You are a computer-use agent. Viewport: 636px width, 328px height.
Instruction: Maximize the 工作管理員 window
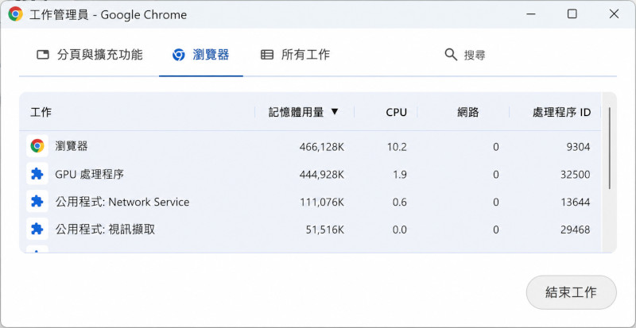(572, 14)
